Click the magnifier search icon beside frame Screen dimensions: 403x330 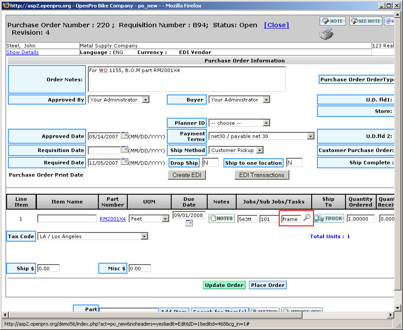click(x=307, y=218)
